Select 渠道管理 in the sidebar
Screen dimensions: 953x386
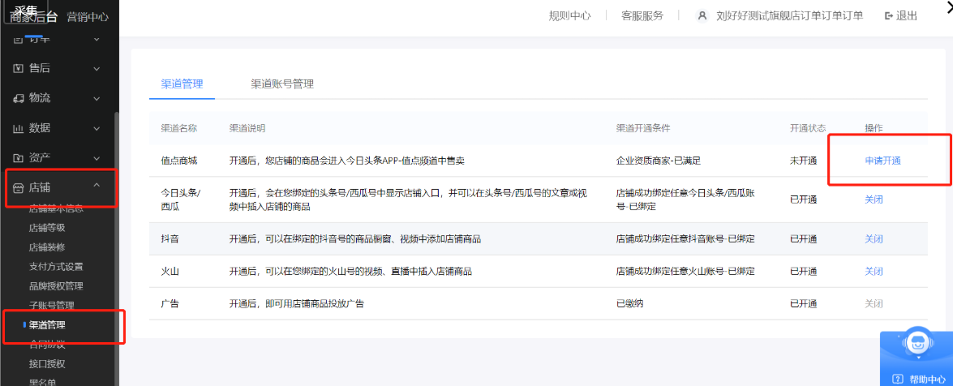(x=47, y=325)
